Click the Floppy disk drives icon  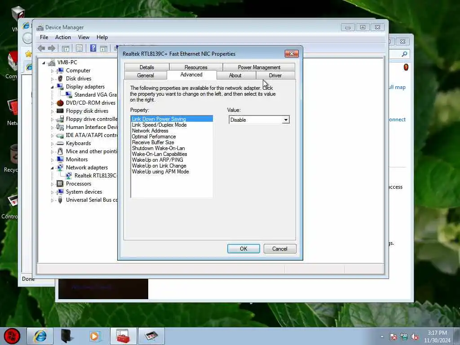click(x=60, y=111)
